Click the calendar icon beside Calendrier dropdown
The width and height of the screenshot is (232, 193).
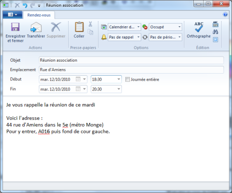pos(104,27)
